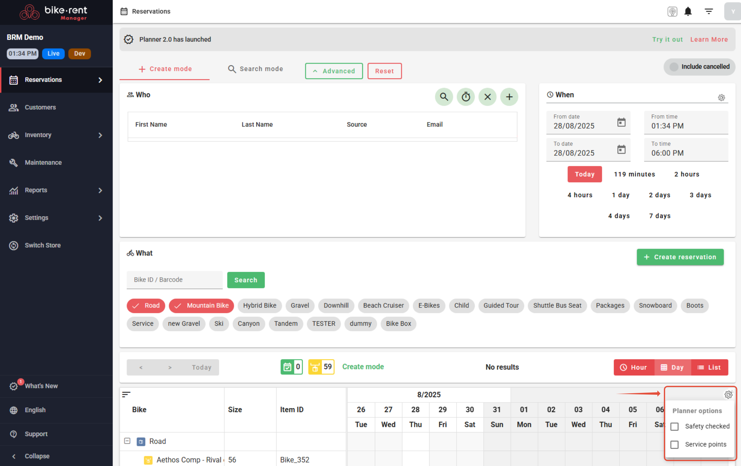Enable the Safety checked checkbox
This screenshot has height=466, width=741.
click(674, 426)
